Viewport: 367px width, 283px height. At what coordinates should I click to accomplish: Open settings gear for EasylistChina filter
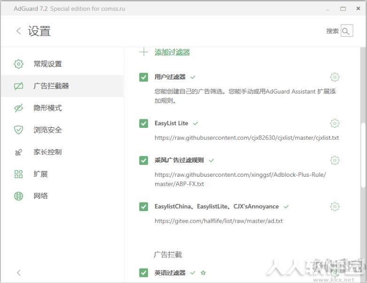(335, 207)
